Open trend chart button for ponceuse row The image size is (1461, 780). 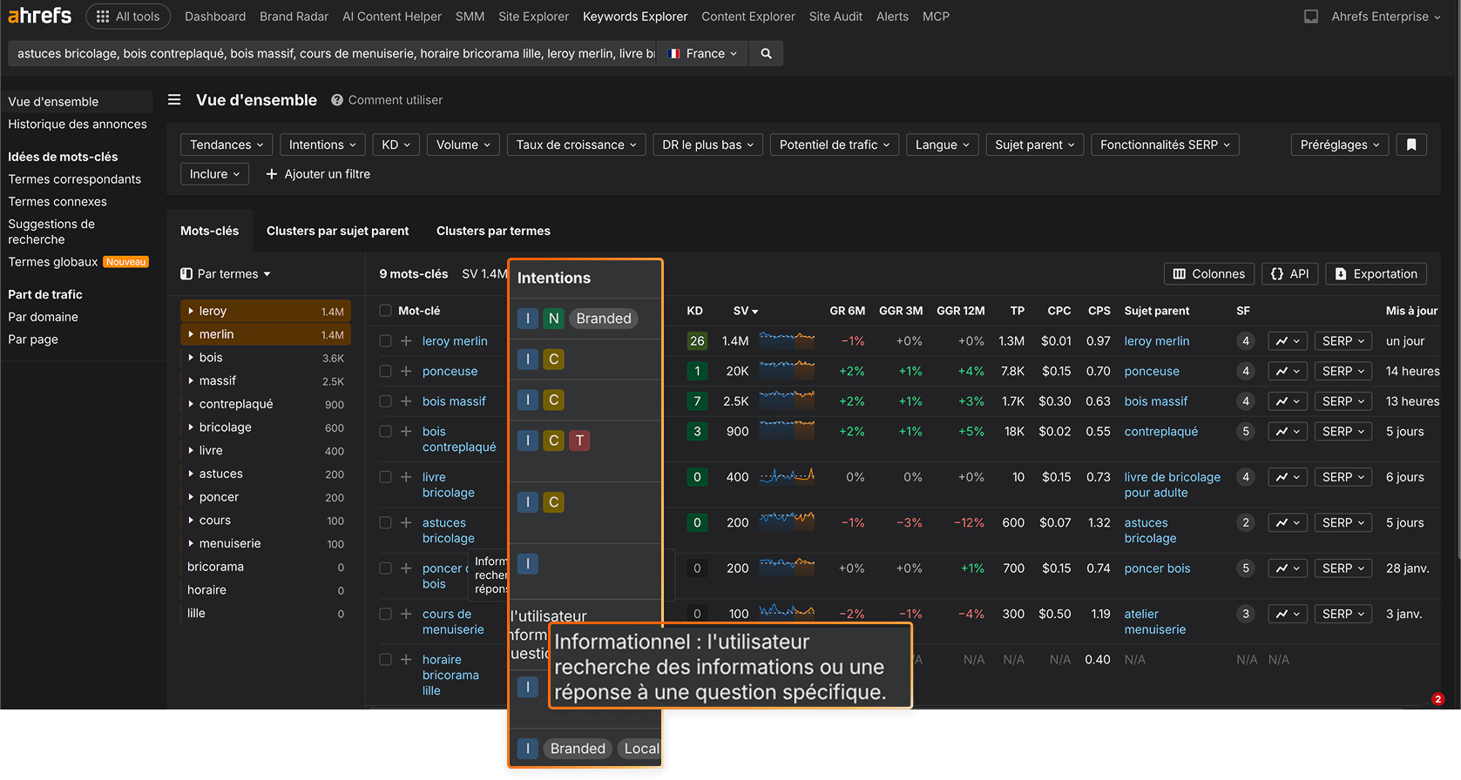pyautogui.click(x=1288, y=371)
